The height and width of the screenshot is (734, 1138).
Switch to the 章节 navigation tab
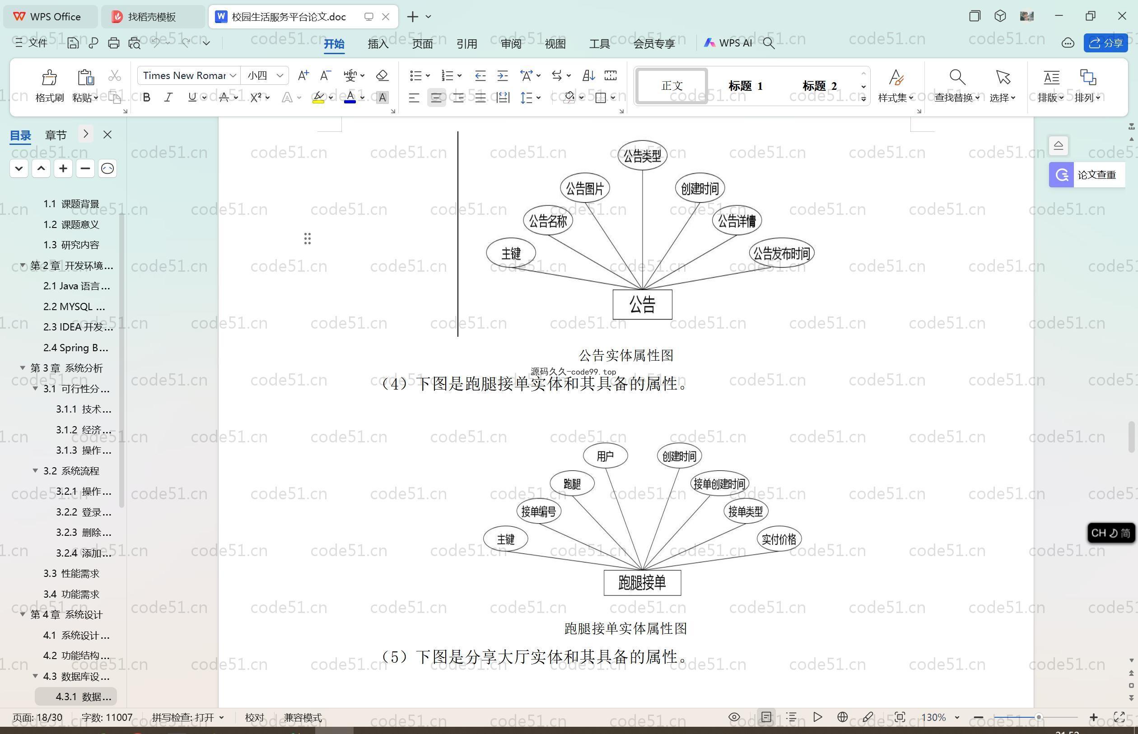pos(56,135)
